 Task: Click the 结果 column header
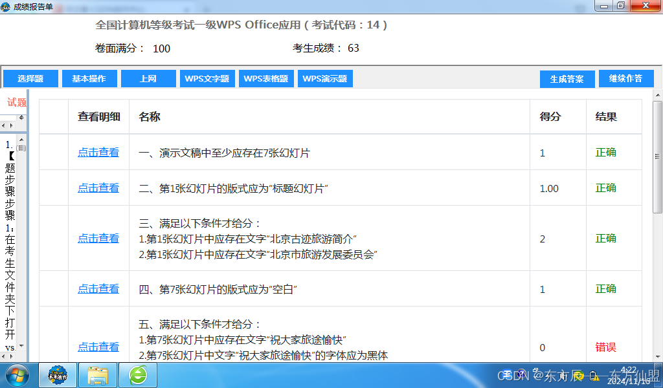(x=606, y=117)
